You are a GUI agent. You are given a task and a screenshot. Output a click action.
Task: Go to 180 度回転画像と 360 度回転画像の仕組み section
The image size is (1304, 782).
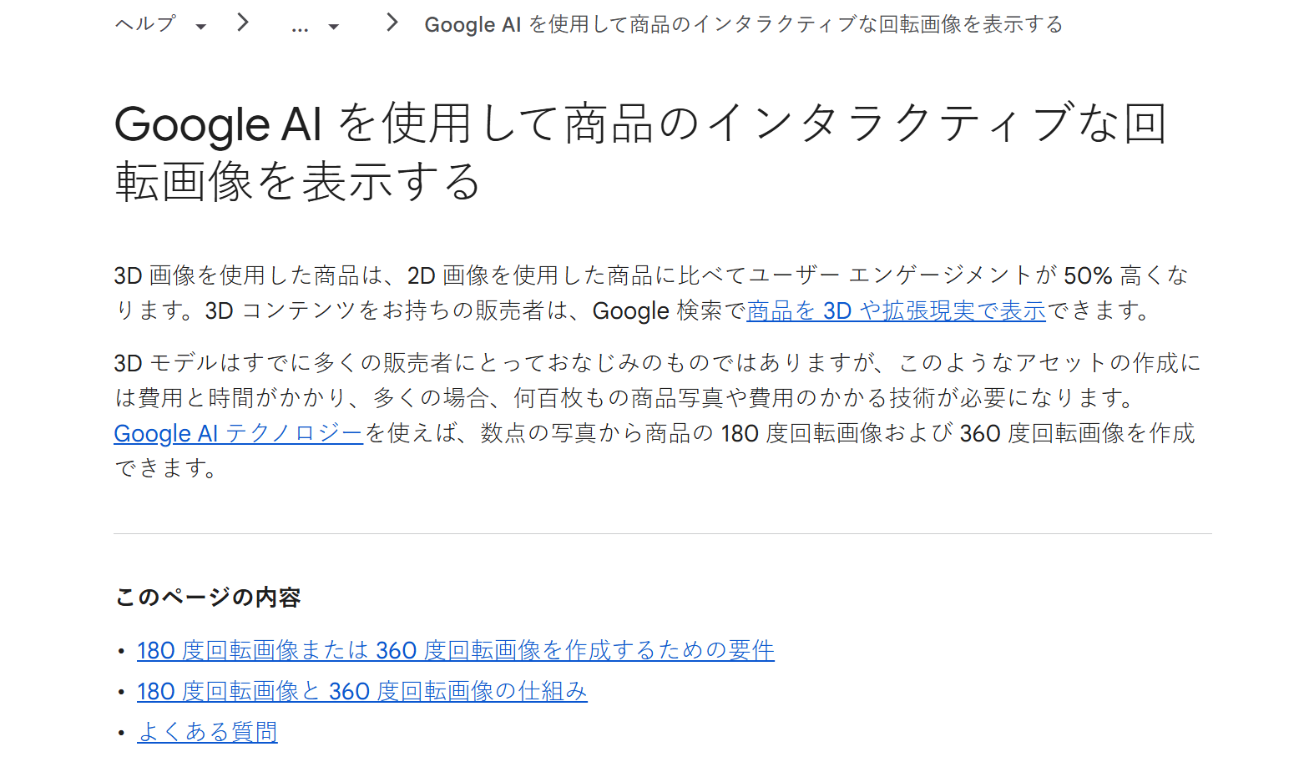(362, 691)
